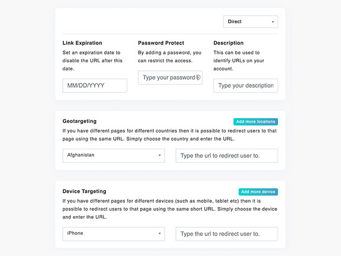Click the Link Expiration heading
This screenshot has height=256, width=341.
(82, 43)
